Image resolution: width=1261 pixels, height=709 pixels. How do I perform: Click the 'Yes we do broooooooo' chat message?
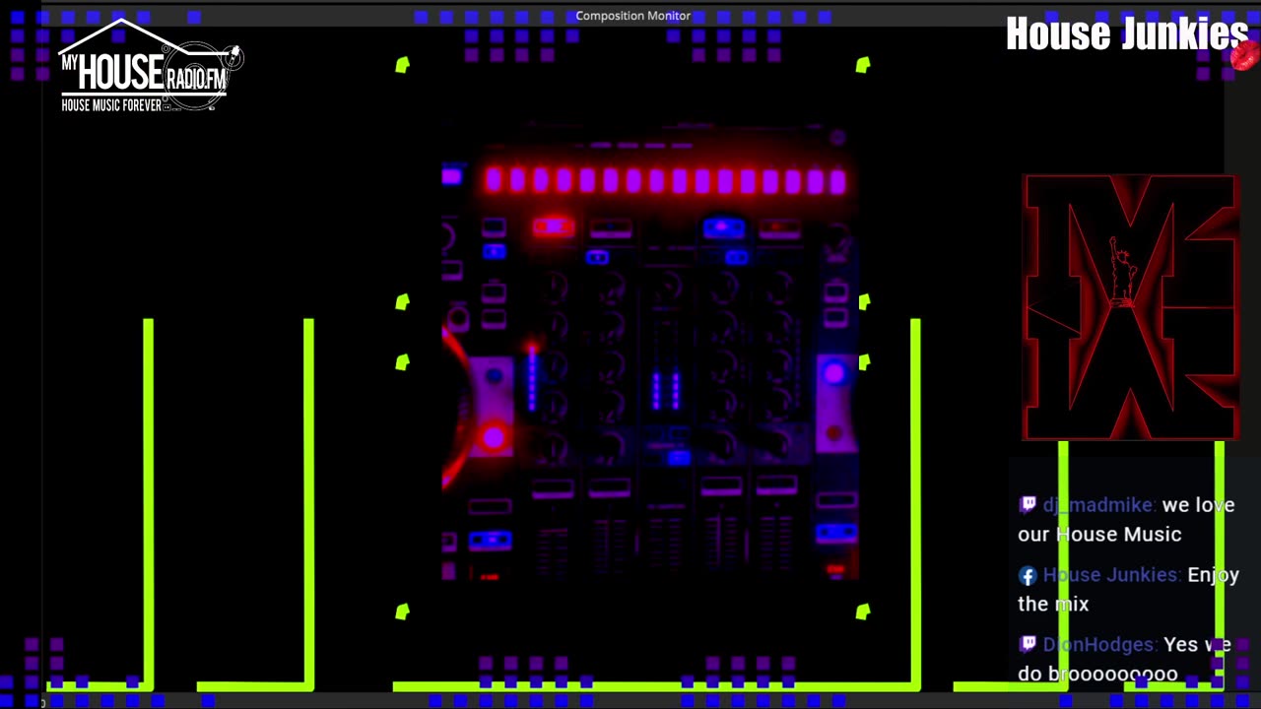1124,659
